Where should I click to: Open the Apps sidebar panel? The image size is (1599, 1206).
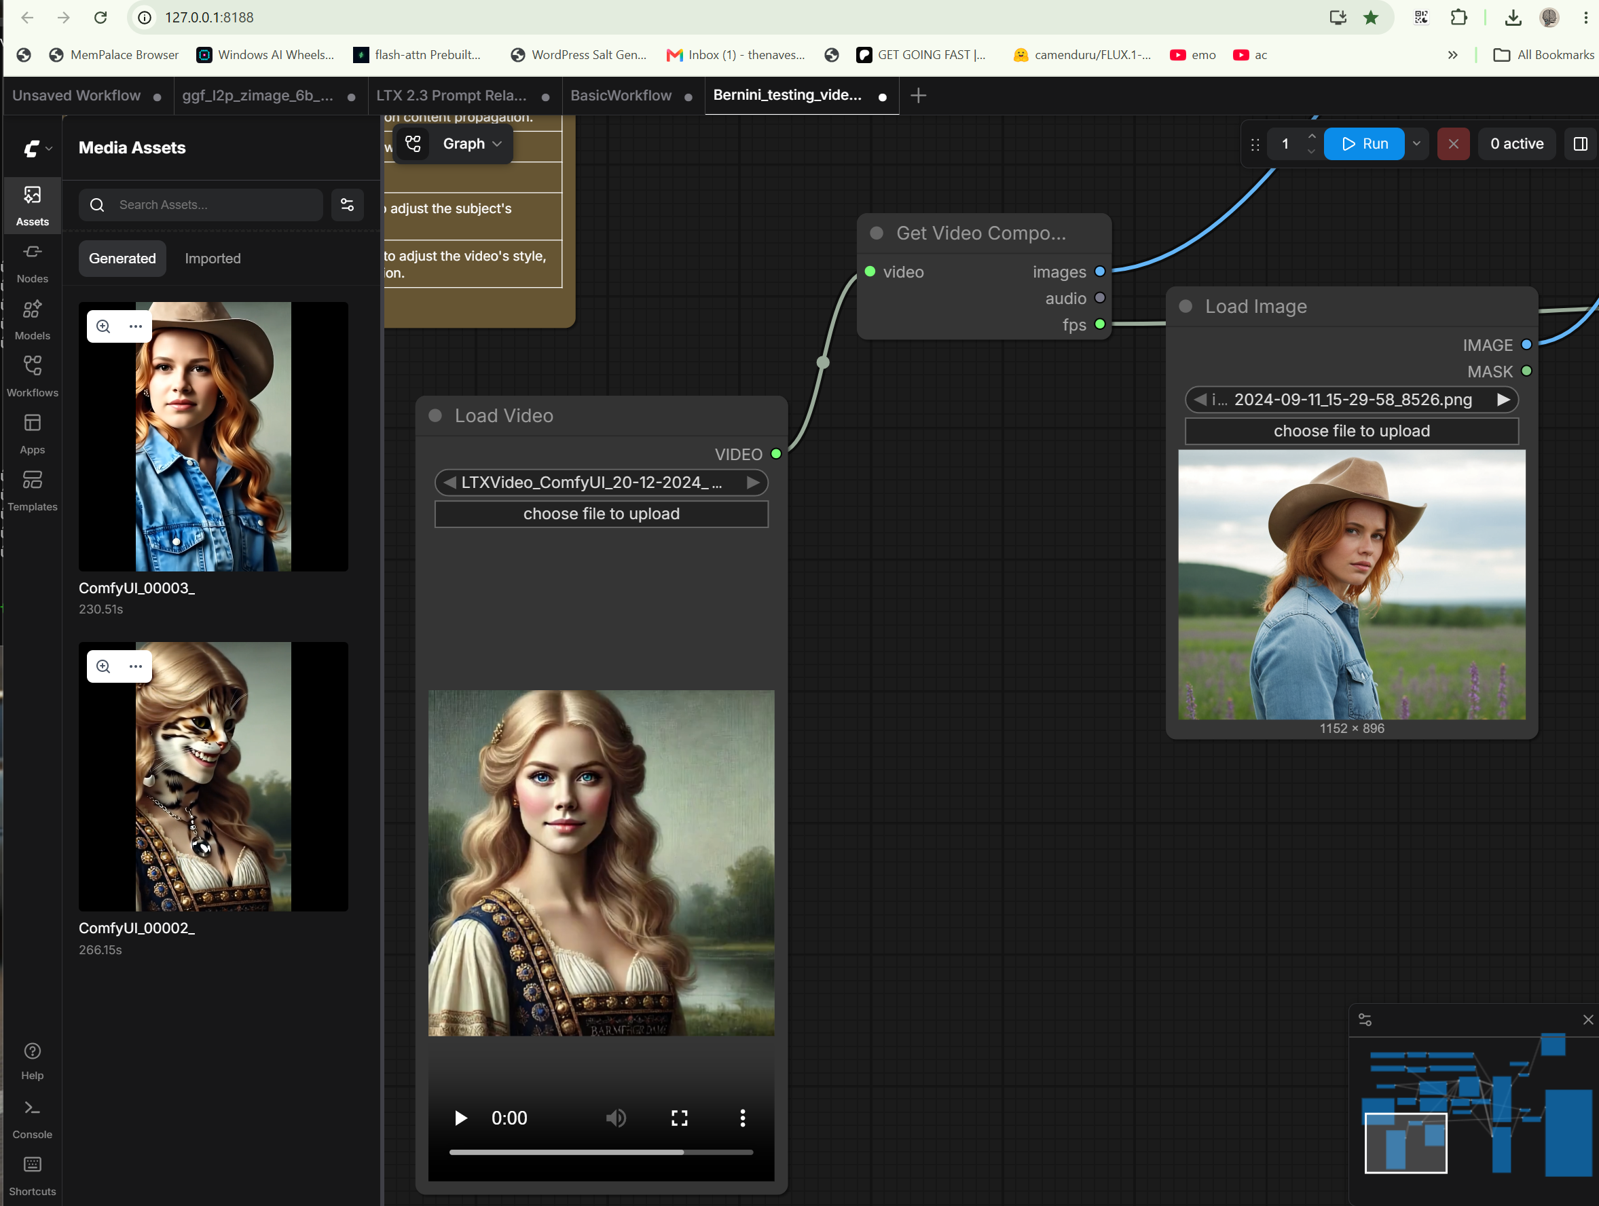point(33,434)
